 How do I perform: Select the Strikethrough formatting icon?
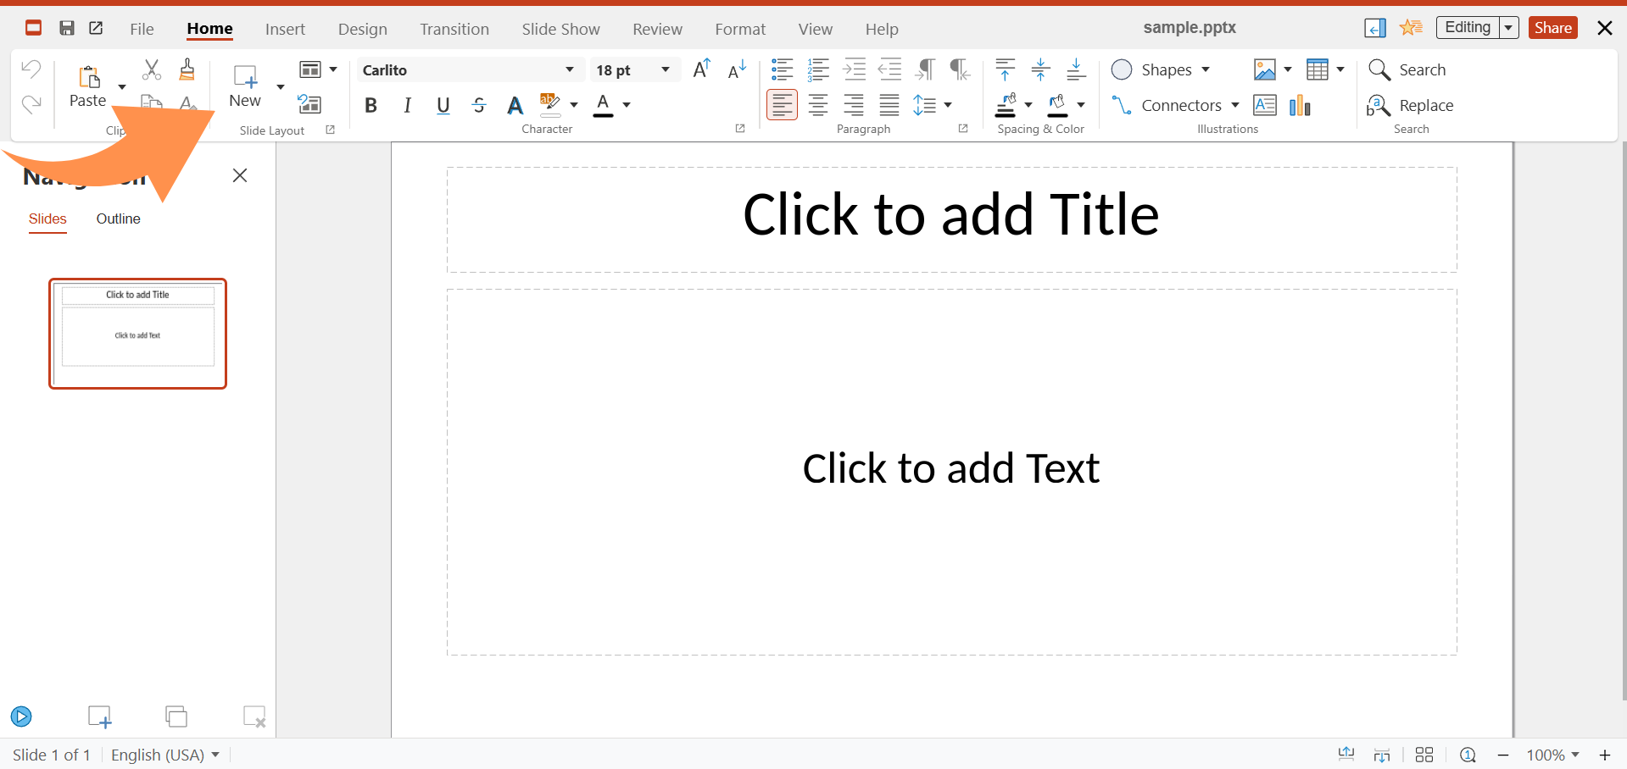click(x=479, y=105)
